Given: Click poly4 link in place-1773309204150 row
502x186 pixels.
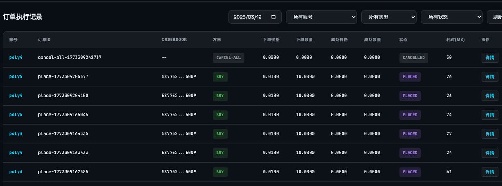Looking at the screenshot, I should tap(15, 96).
